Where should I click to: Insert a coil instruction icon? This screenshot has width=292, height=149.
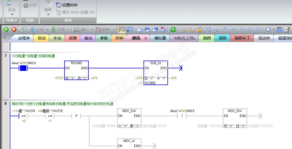[x=250, y=29]
